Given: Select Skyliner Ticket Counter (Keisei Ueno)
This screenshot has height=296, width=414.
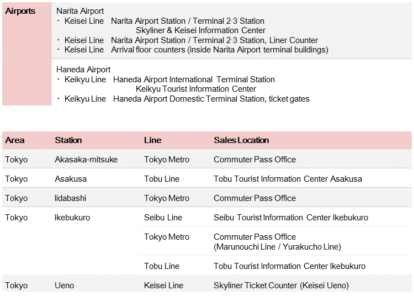Looking at the screenshot, I should [281, 286].
